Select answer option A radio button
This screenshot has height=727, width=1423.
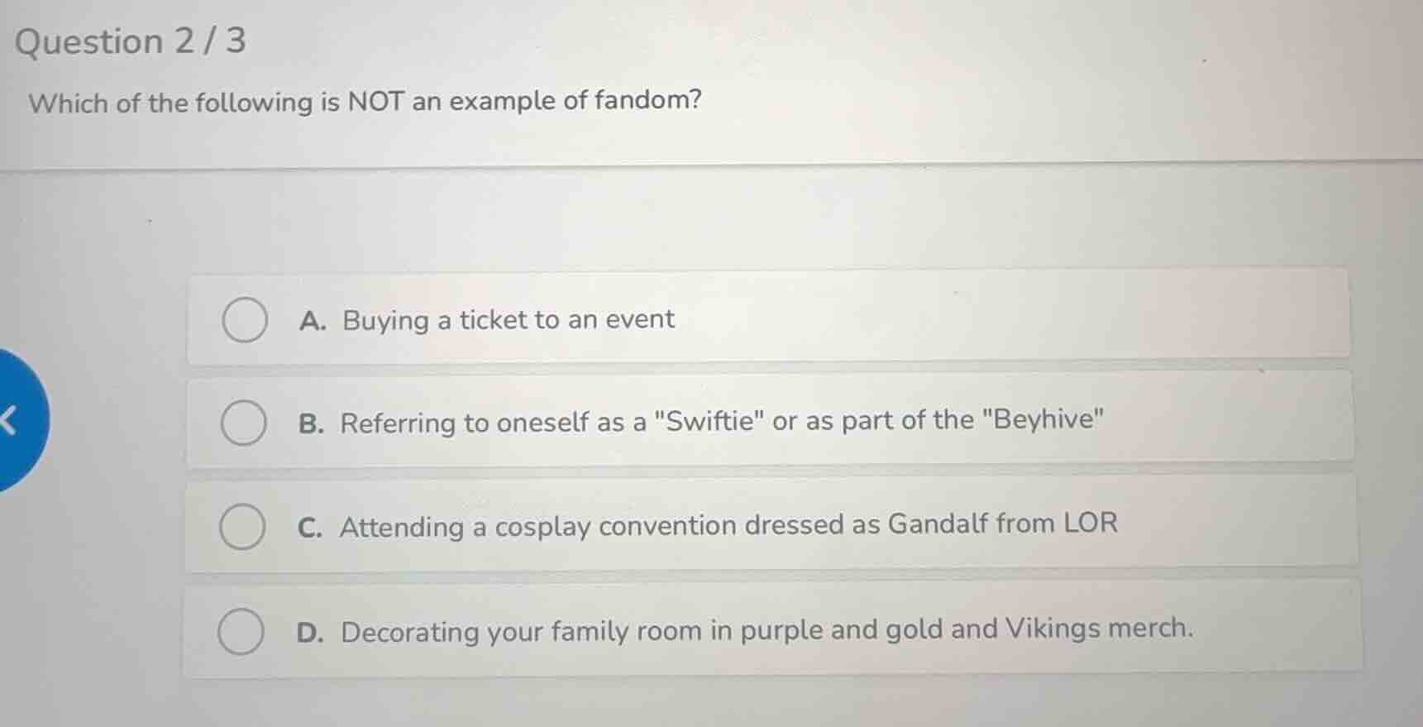click(244, 321)
